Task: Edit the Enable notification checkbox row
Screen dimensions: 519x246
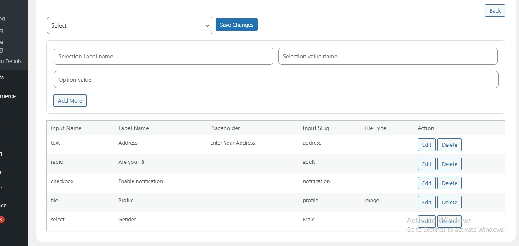Action: click(x=426, y=183)
